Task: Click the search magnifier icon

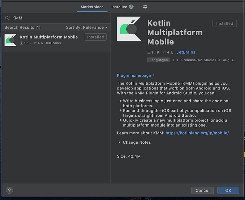Action: coord(7,18)
